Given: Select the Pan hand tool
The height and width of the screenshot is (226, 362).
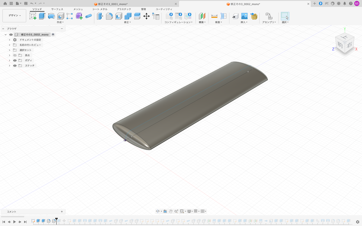Looking at the screenshot, I should [171, 211].
